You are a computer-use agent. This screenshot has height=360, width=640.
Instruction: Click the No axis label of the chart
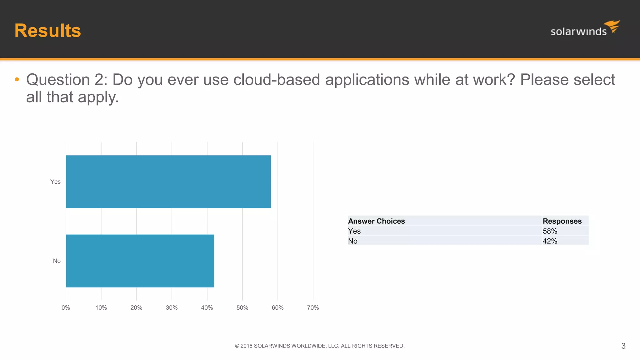tap(57, 261)
